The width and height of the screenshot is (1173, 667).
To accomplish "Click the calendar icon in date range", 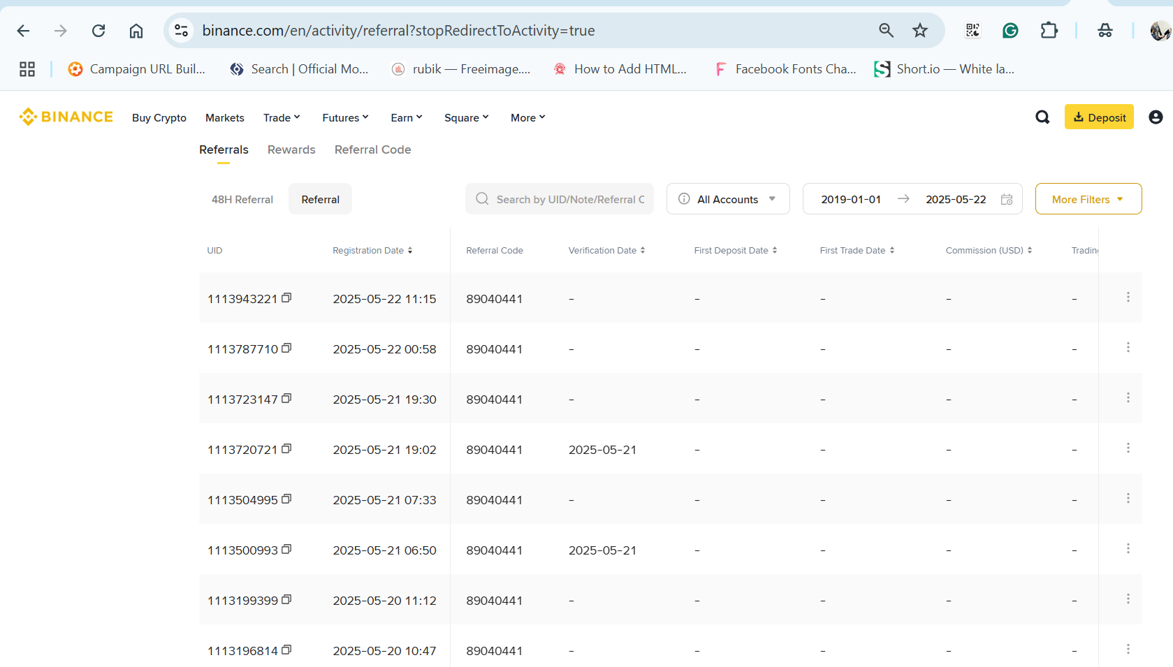I will (x=1007, y=199).
